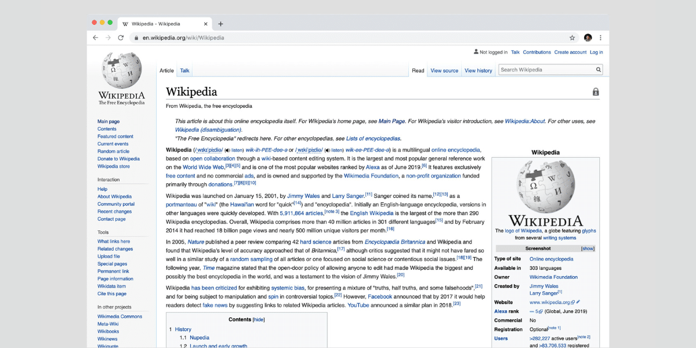Bookmark the page with the star icon
696x348 pixels.
click(x=572, y=38)
